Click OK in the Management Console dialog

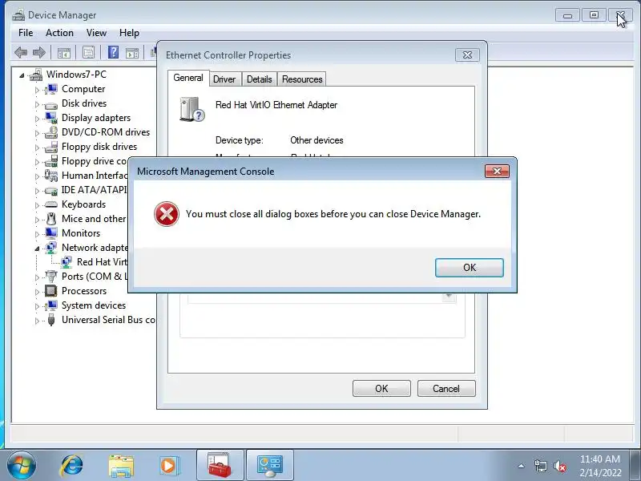(x=470, y=268)
